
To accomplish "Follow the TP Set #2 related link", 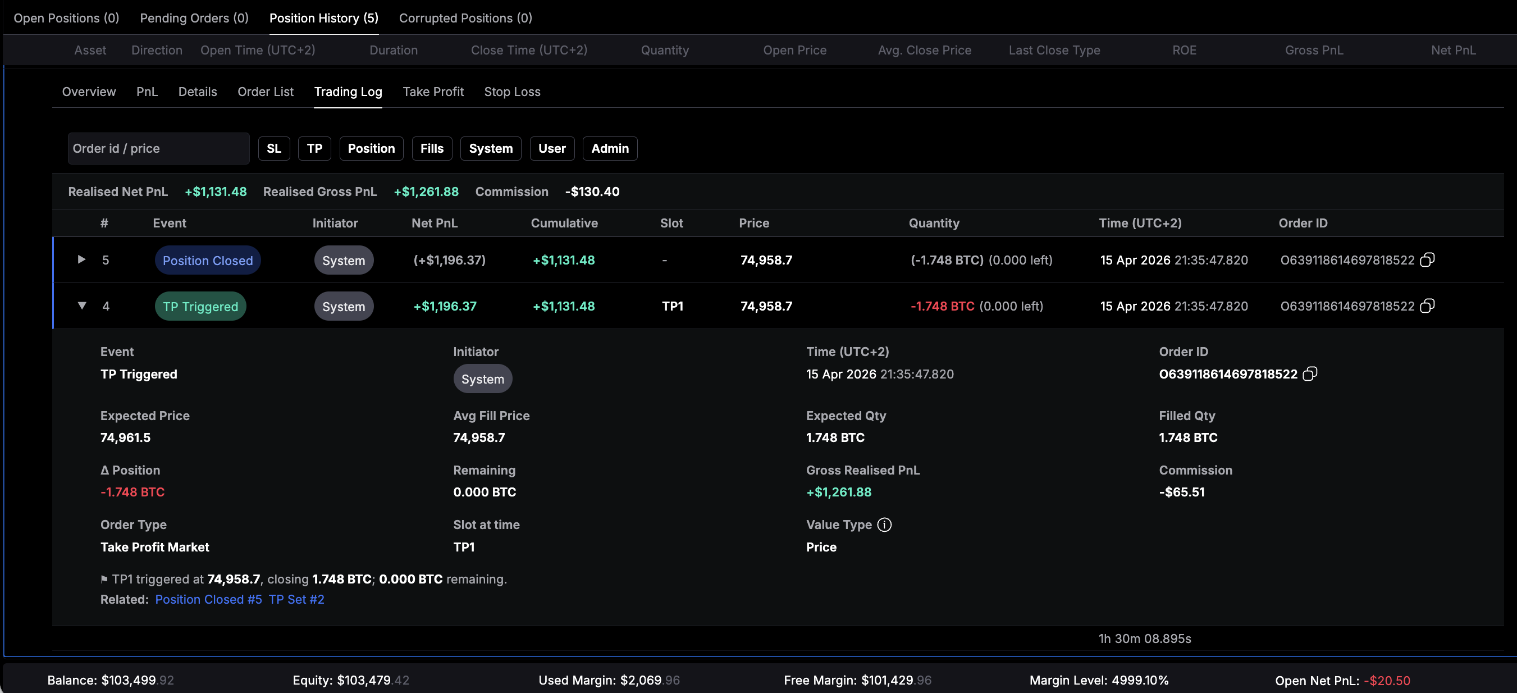I will [x=296, y=599].
